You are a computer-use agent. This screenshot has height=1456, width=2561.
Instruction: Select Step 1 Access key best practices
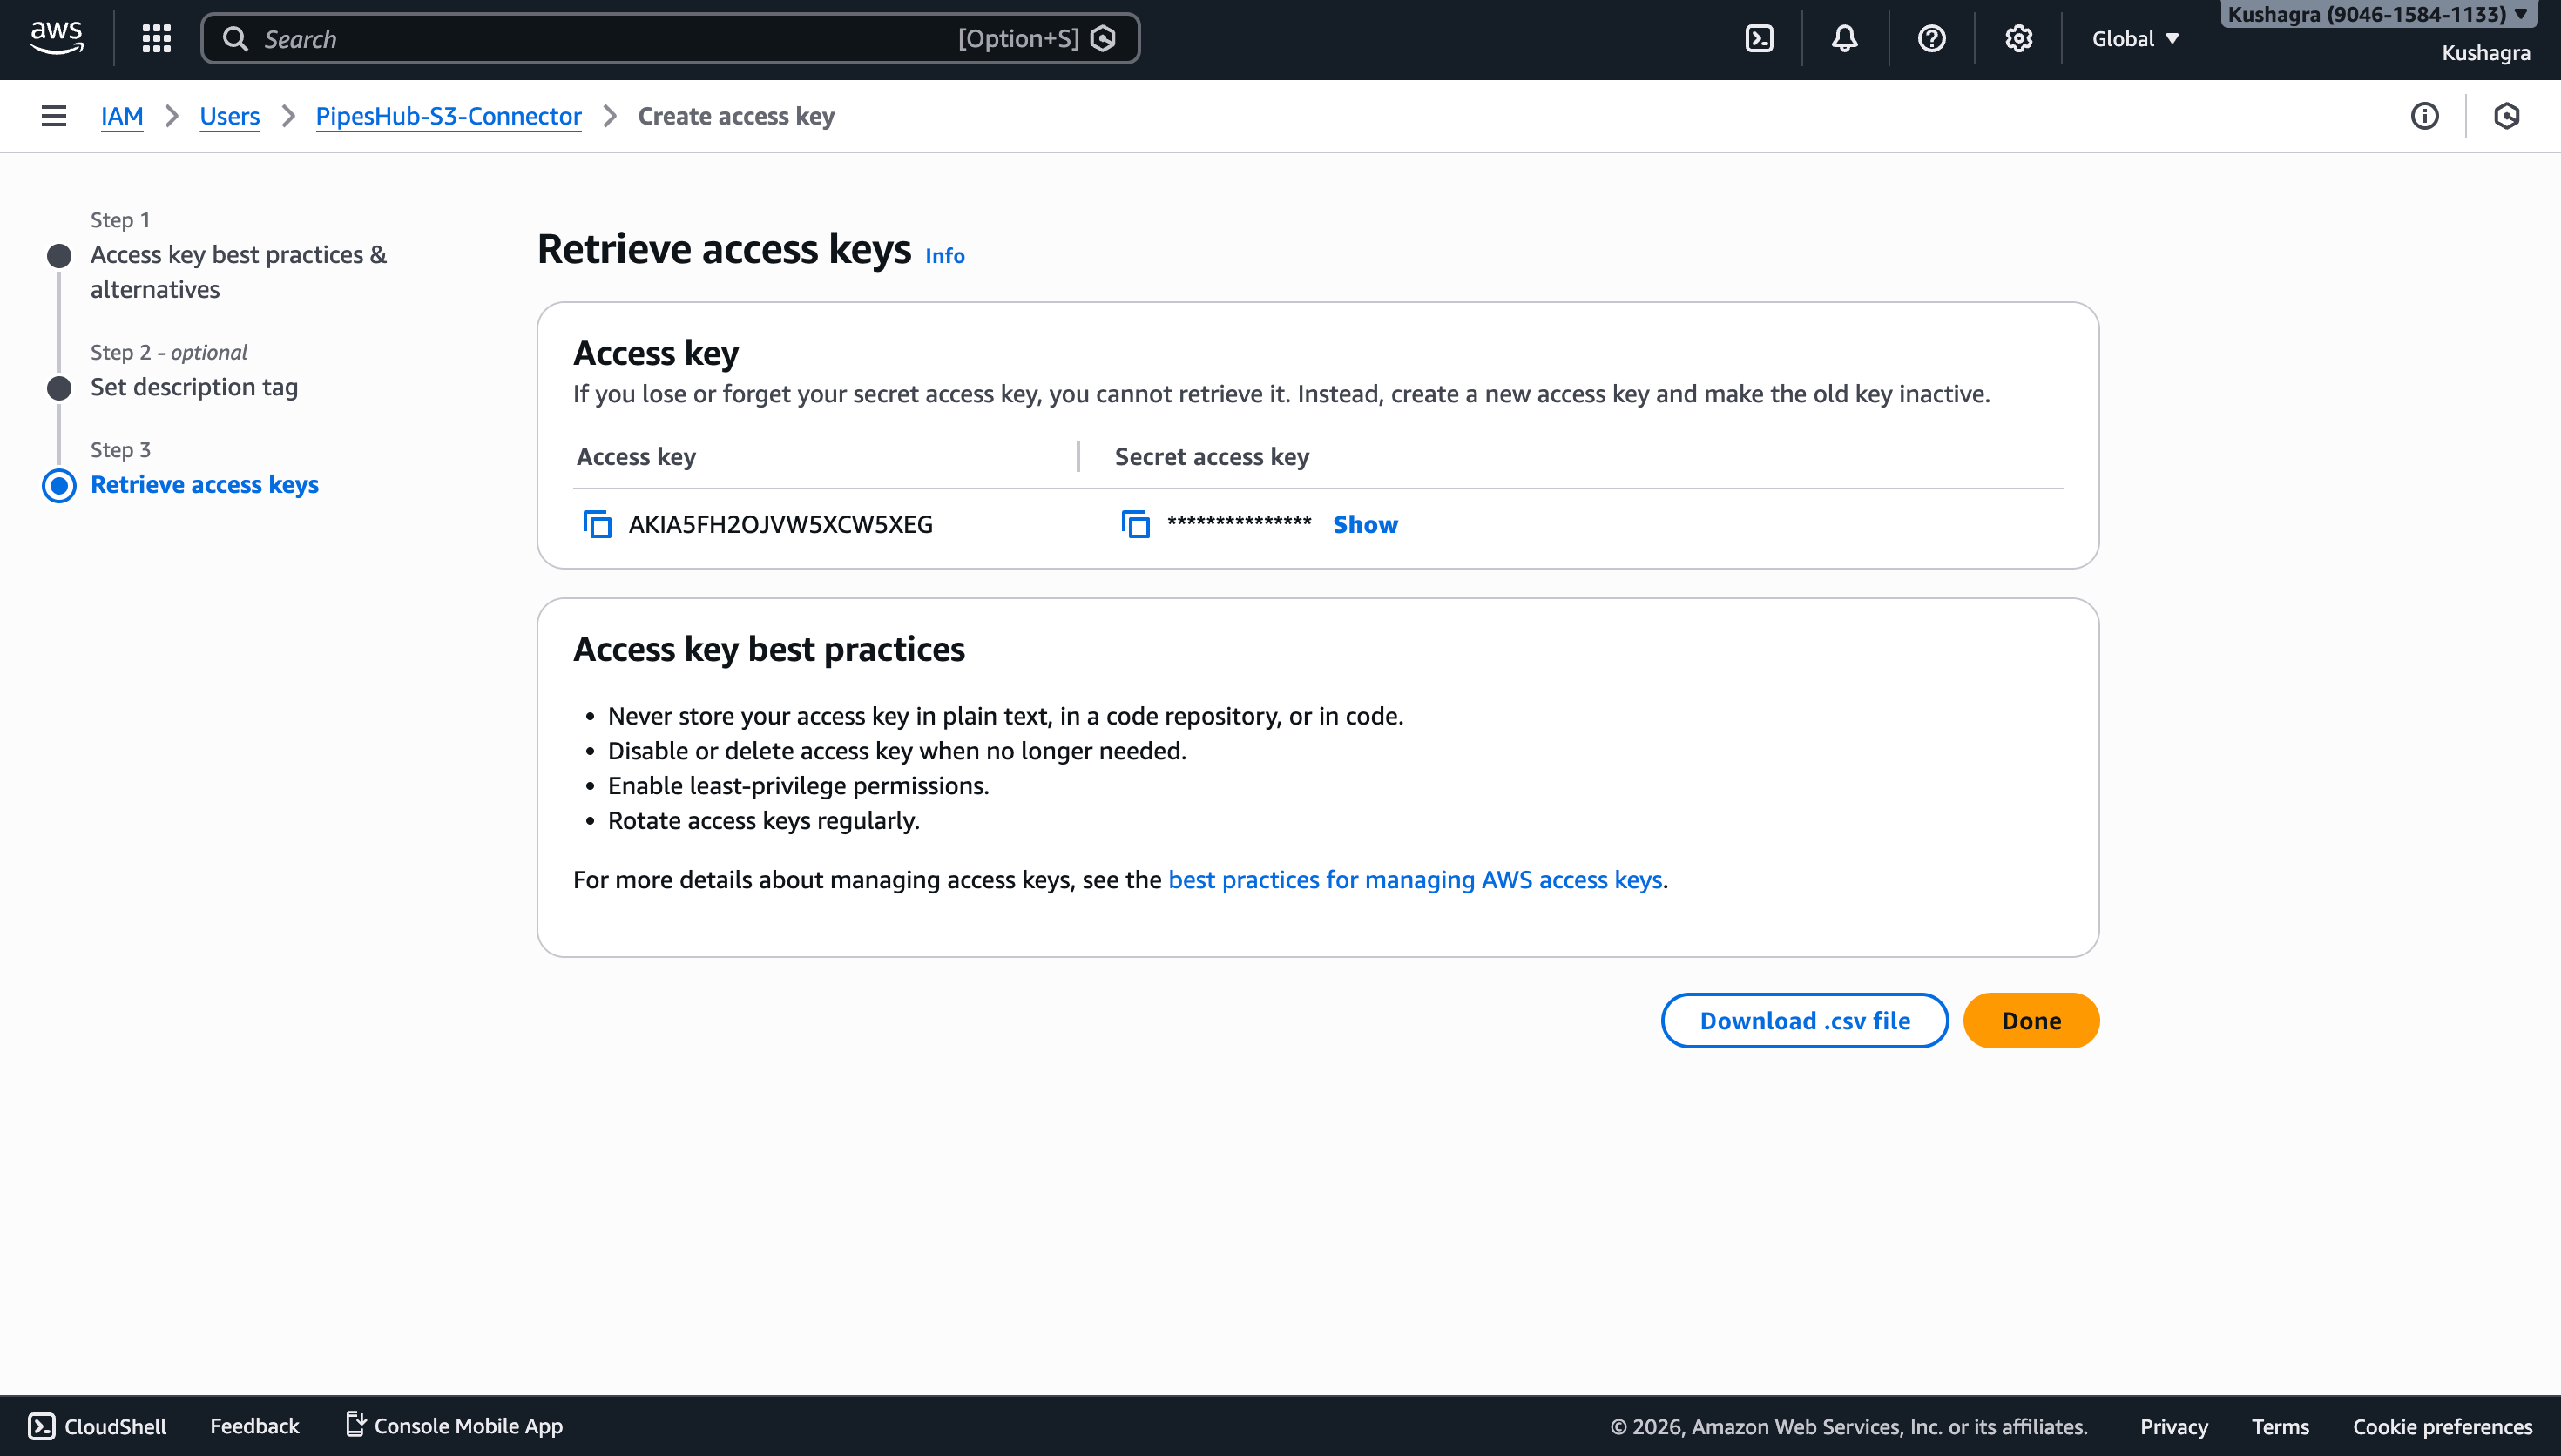(x=238, y=272)
